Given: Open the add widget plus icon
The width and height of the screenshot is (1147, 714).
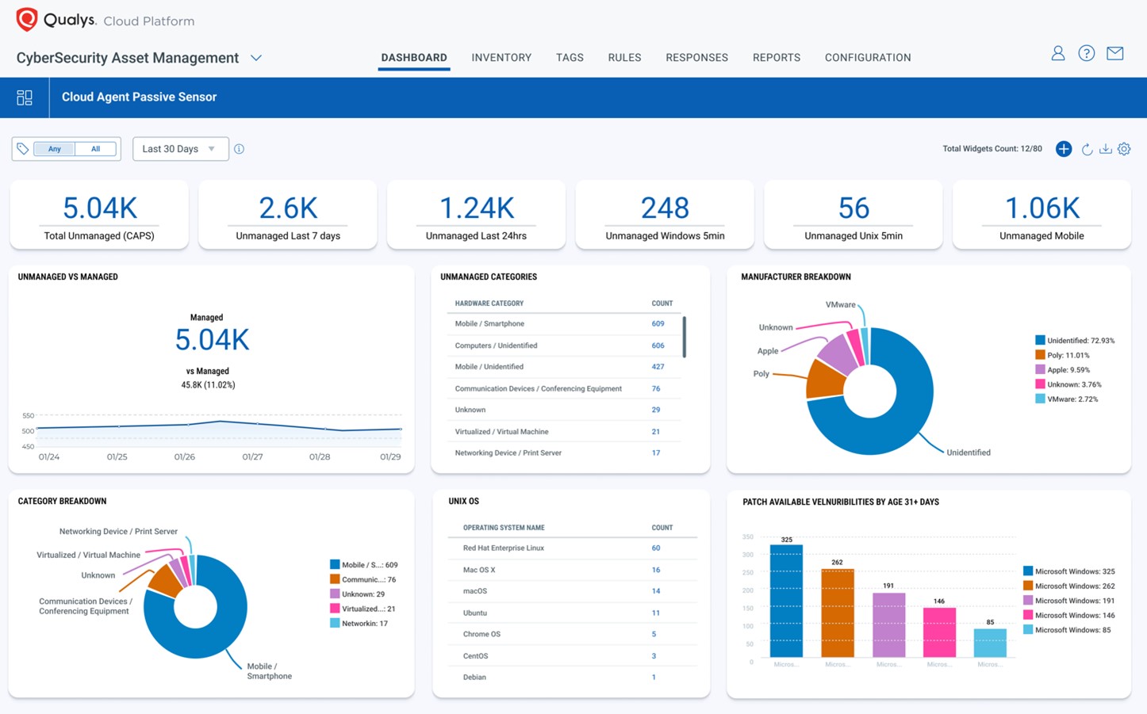Looking at the screenshot, I should [x=1063, y=148].
